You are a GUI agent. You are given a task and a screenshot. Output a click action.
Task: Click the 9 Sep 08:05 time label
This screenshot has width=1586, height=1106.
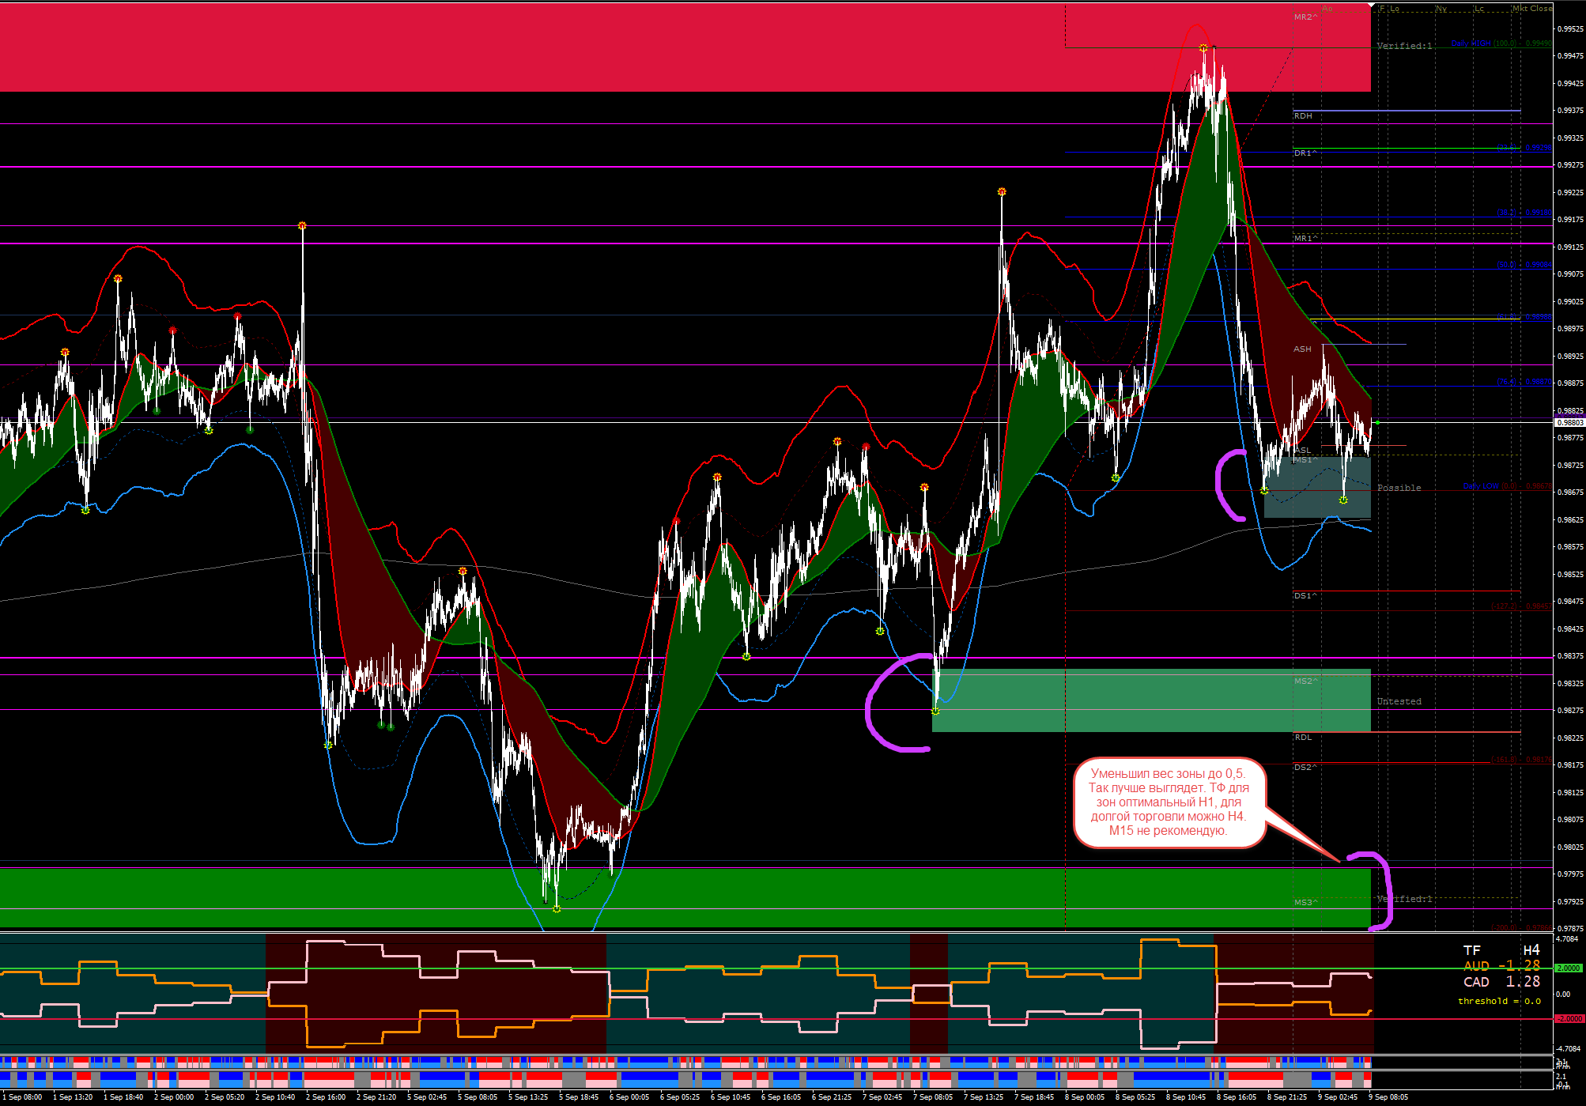1388,1097
